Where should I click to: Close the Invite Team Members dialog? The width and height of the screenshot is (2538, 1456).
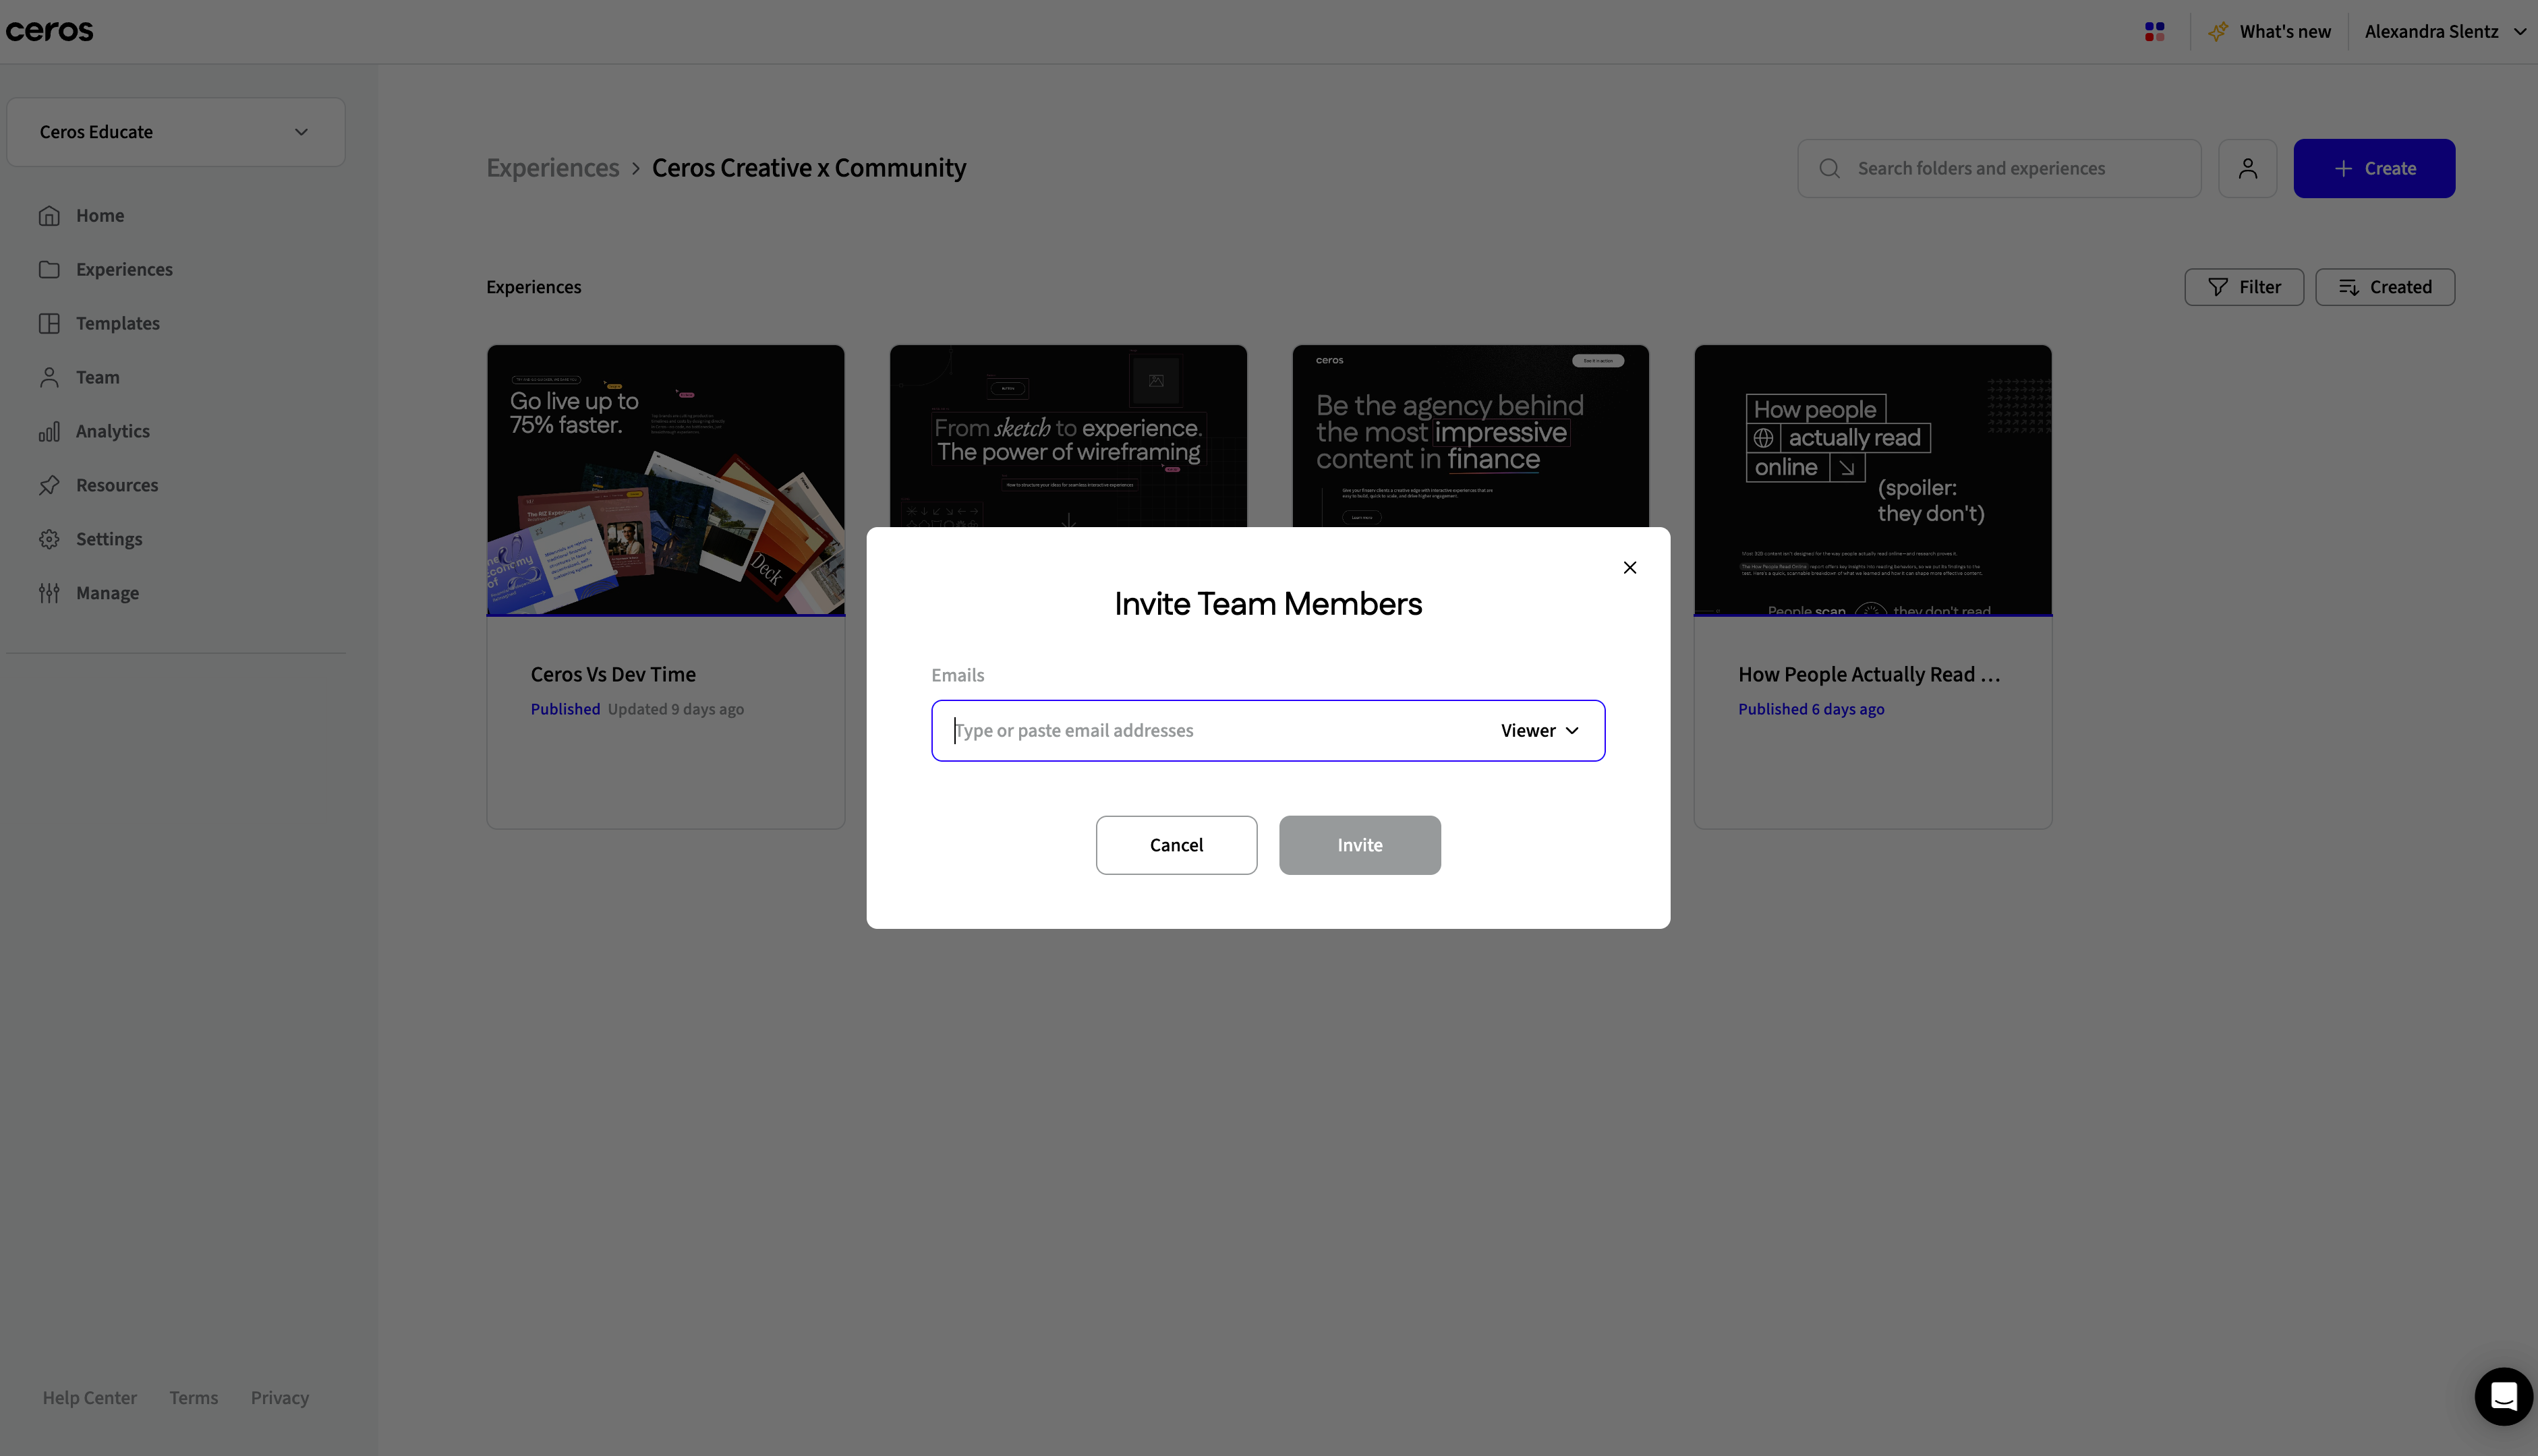point(1629,568)
